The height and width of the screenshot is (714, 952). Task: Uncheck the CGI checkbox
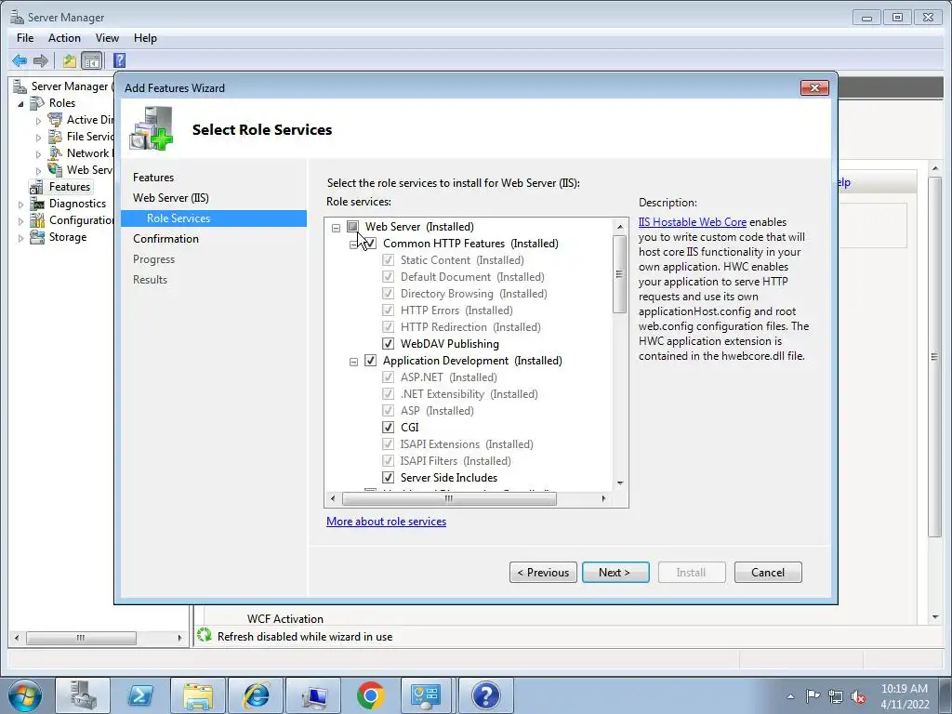pos(388,428)
